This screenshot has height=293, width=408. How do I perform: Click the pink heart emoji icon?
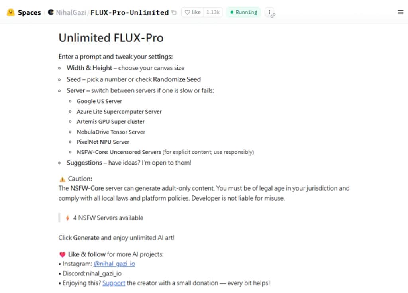point(62,254)
